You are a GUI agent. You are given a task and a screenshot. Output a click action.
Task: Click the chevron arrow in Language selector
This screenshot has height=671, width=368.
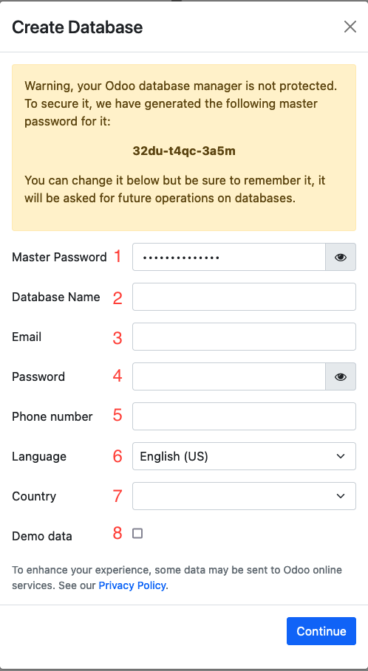341,456
